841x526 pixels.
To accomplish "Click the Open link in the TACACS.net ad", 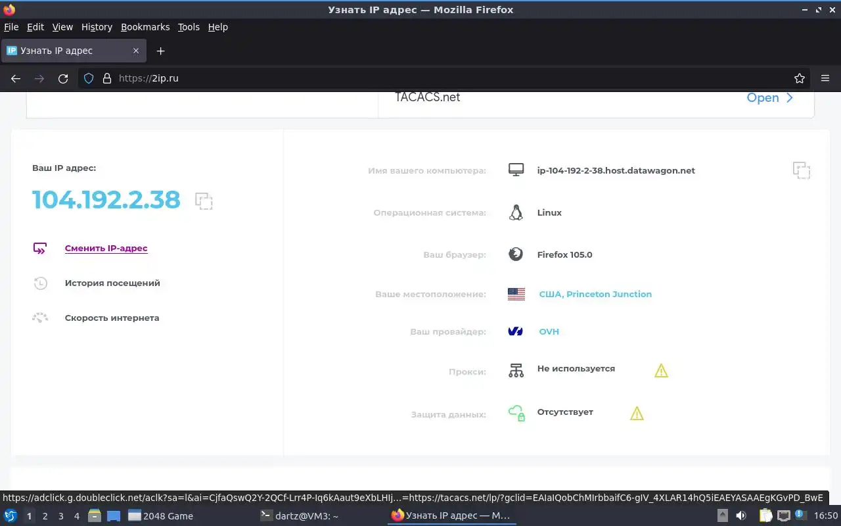I will pyautogui.click(x=770, y=97).
